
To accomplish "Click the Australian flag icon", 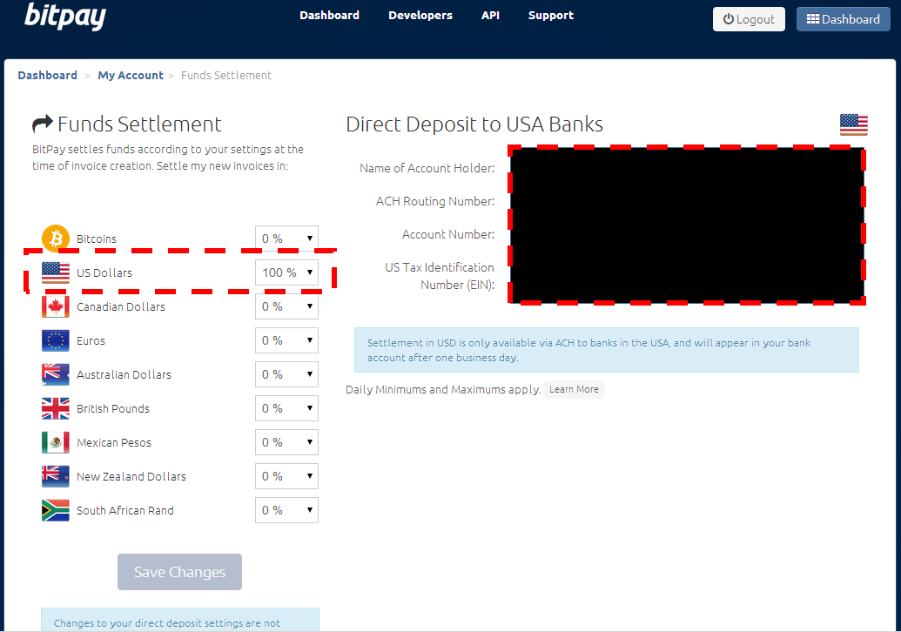I will click(x=56, y=374).
